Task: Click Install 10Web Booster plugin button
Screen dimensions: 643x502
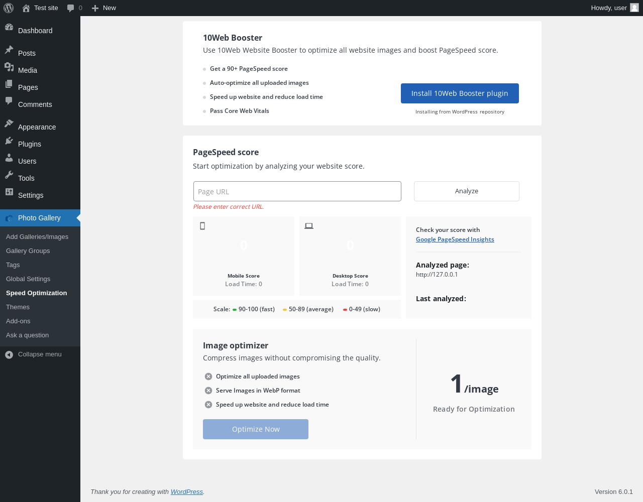Action: [x=460, y=93]
